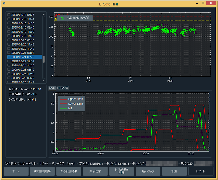Select the 2020/02/20 11:45 measurement entry
The height and width of the screenshot is (180, 218).
[24, 44]
